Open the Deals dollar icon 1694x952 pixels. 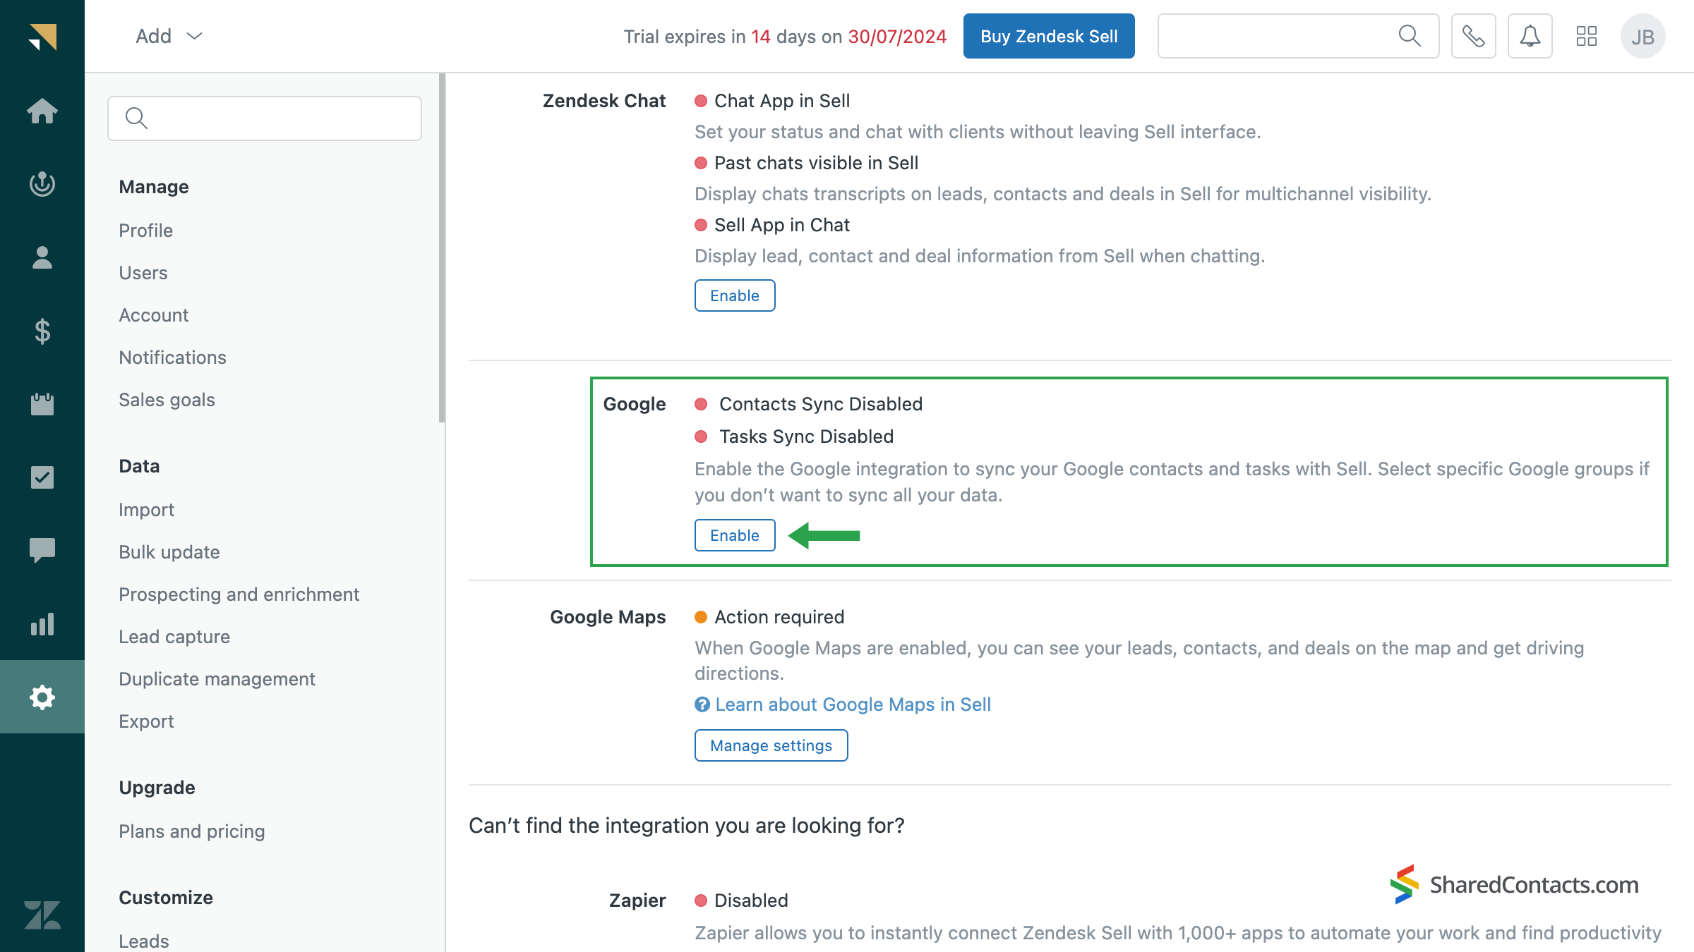pyautogui.click(x=42, y=331)
